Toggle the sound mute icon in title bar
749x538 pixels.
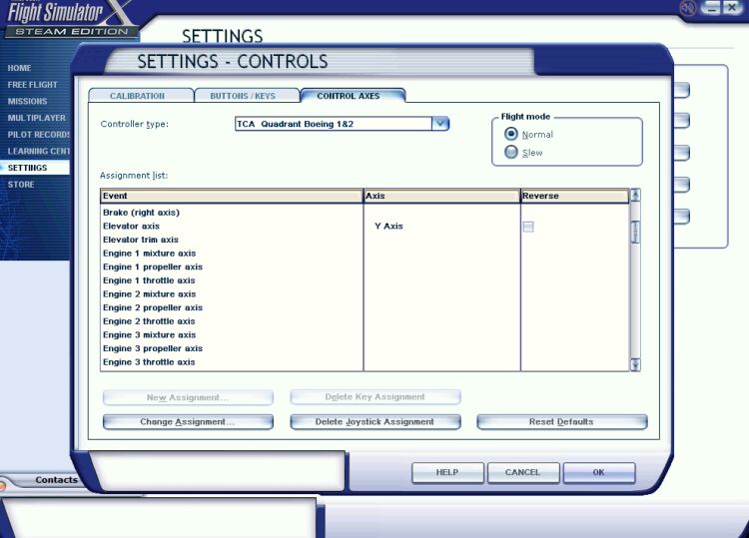[x=688, y=8]
